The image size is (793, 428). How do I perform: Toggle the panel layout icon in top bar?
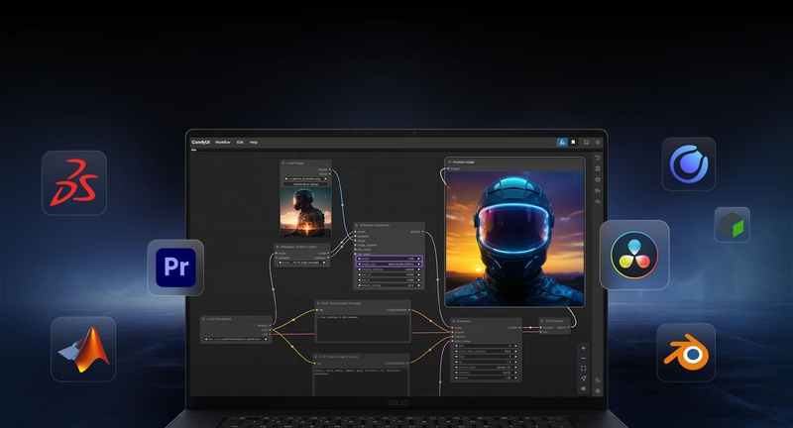[x=586, y=142]
